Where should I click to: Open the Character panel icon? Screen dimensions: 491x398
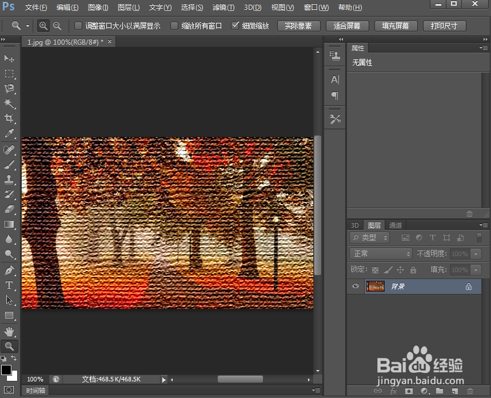click(335, 79)
